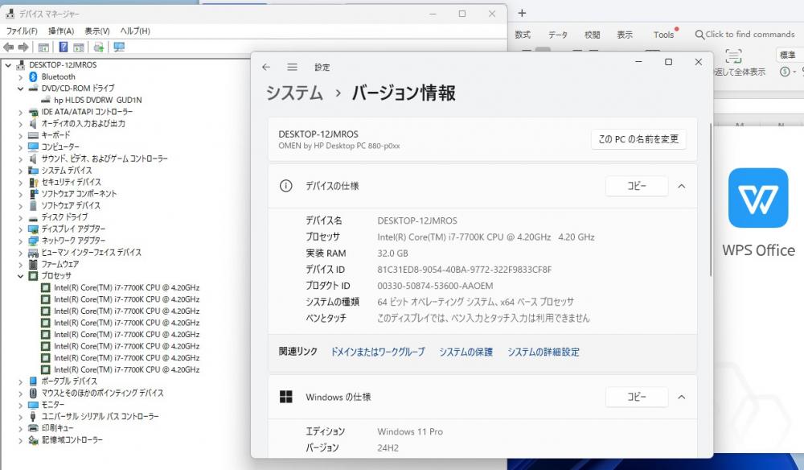Viewport: 804px width, 470px height.
Task: Expand the Bluetooth node
Action: 21,77
